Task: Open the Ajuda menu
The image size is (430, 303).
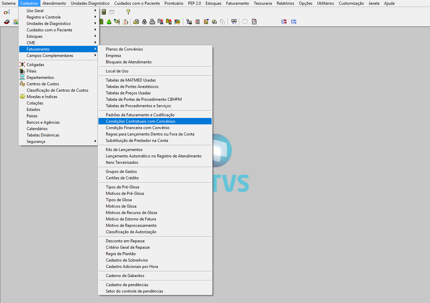Action: (389, 3)
